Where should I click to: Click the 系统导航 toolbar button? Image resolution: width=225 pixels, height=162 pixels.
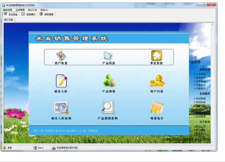[10, 15]
